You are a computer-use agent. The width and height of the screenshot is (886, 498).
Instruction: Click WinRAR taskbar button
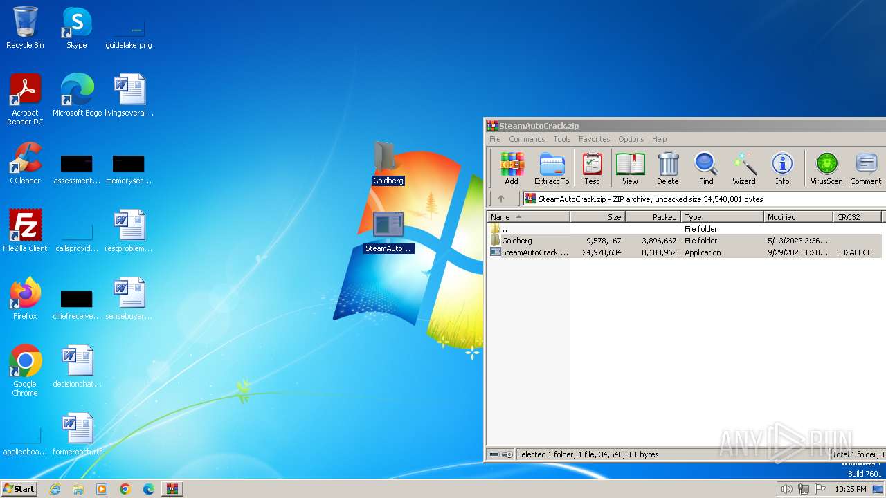pos(172,489)
